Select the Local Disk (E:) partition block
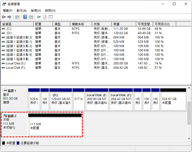The height and width of the screenshot is (152, 192). point(97,99)
